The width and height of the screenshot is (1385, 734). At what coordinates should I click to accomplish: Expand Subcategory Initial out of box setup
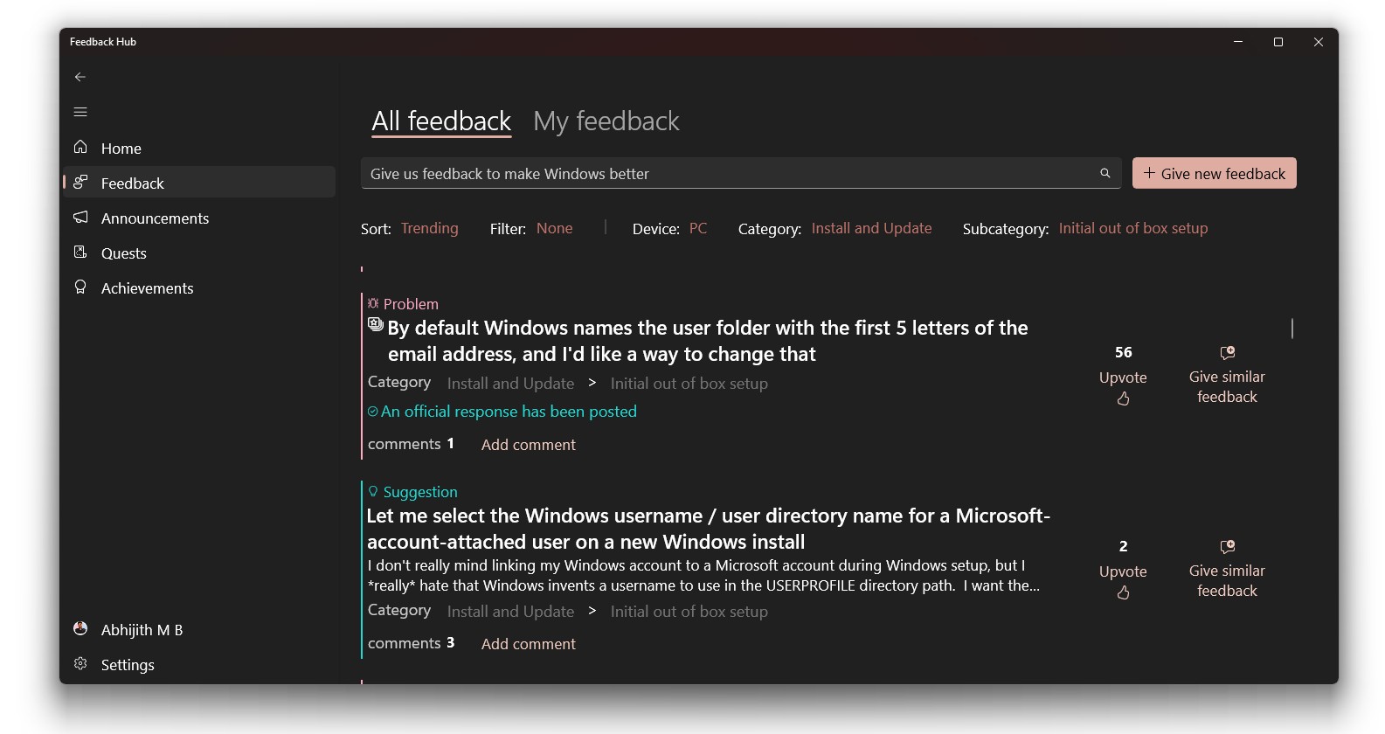(1132, 228)
